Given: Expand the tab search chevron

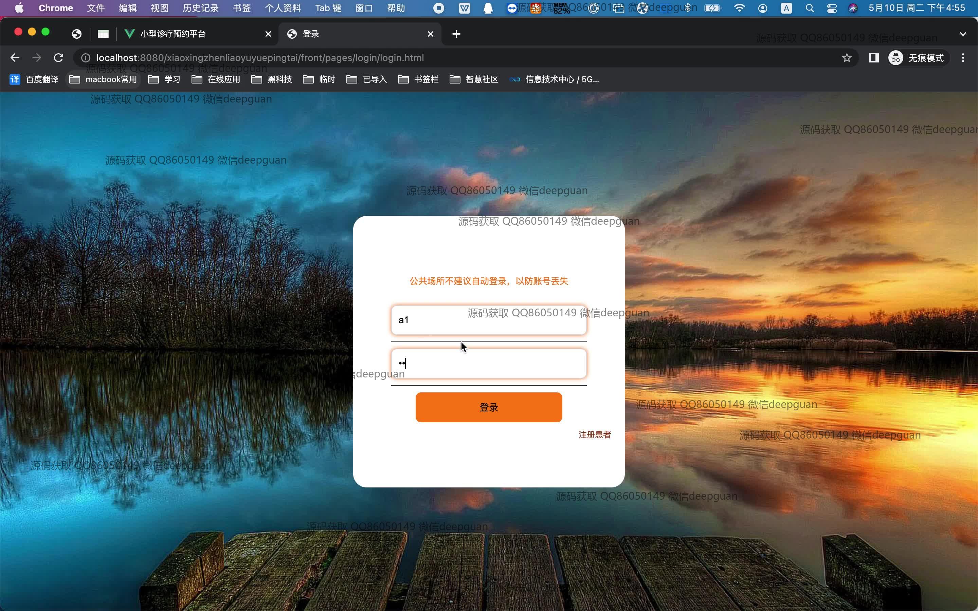Looking at the screenshot, I should [963, 34].
